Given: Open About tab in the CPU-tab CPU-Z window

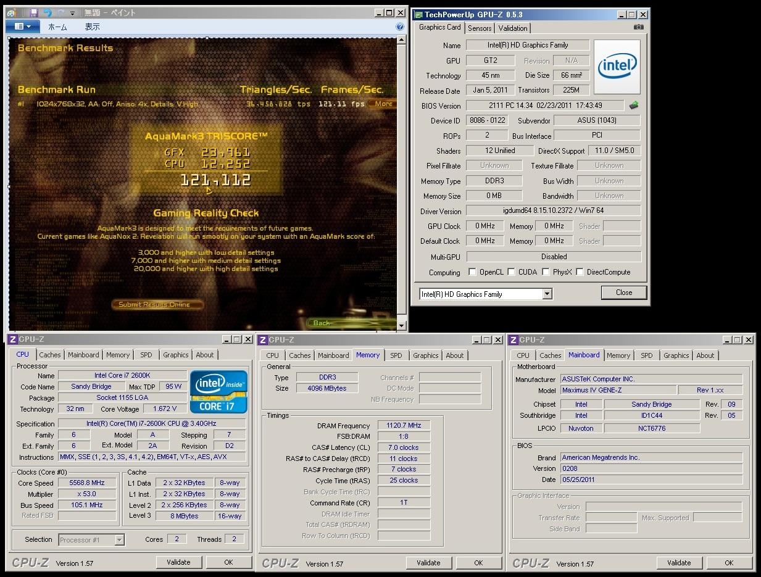Looking at the screenshot, I should tap(205, 355).
